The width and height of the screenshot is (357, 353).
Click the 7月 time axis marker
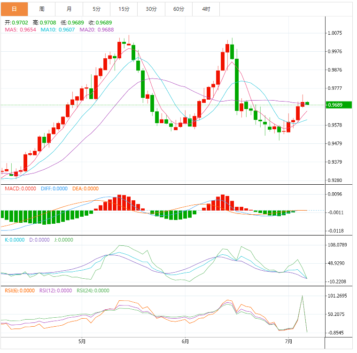(x=288, y=341)
